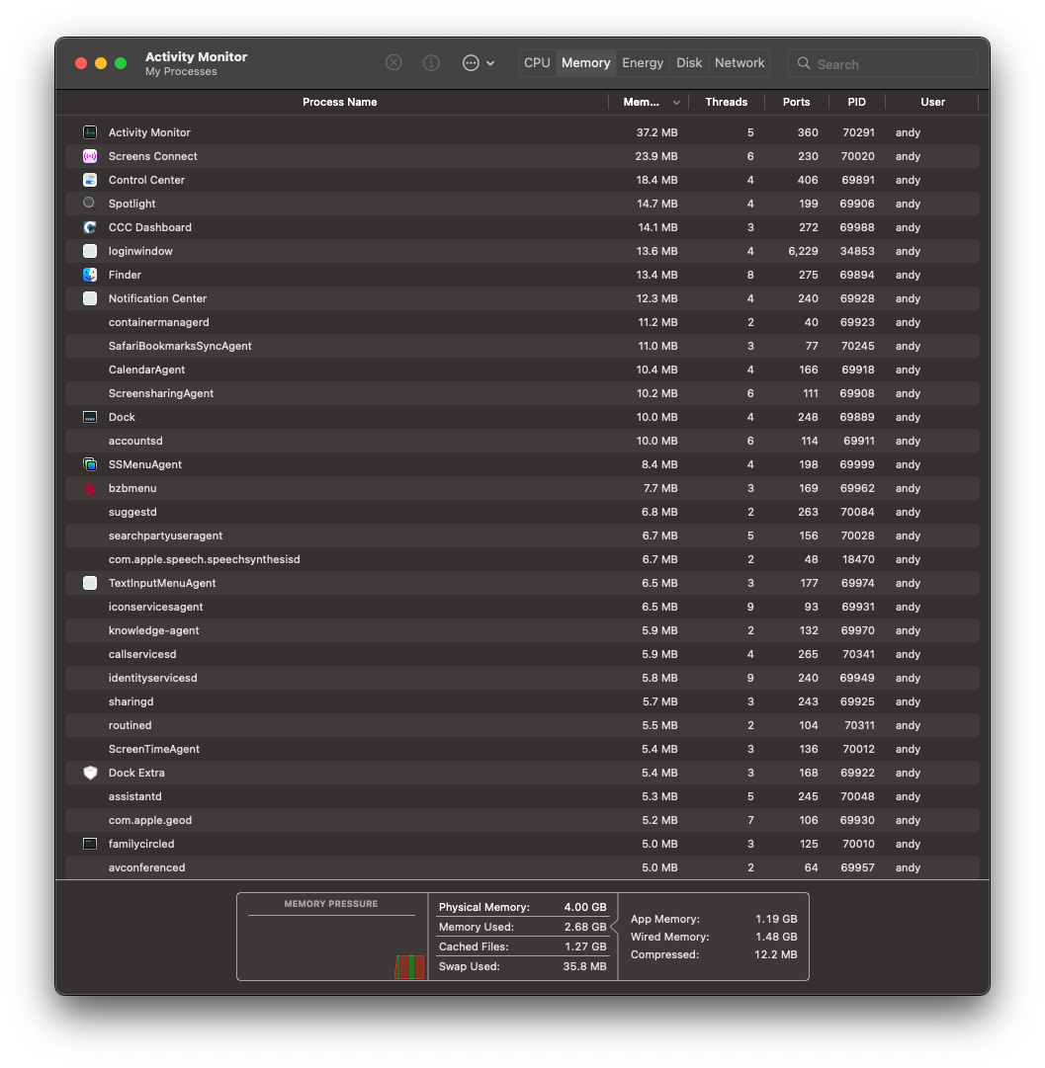Click the Screens Connect app icon
Image resolution: width=1045 pixels, height=1068 pixels.
90,156
